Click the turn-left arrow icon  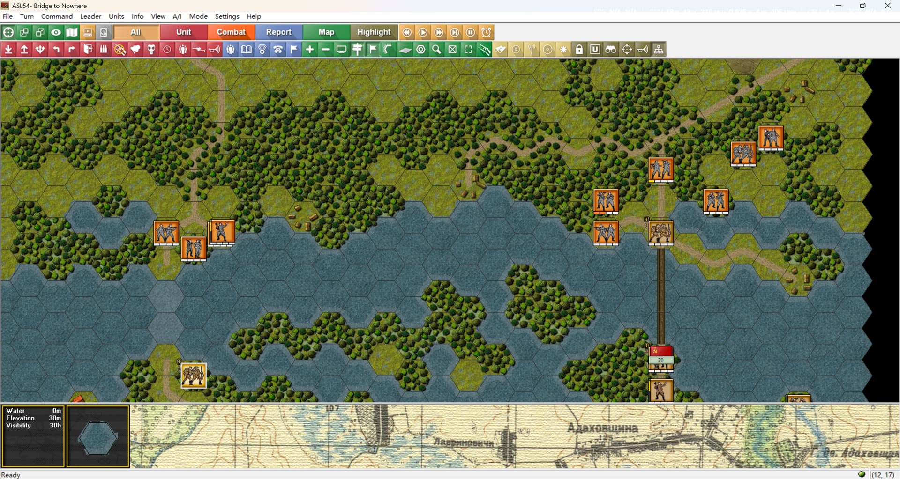[56, 50]
